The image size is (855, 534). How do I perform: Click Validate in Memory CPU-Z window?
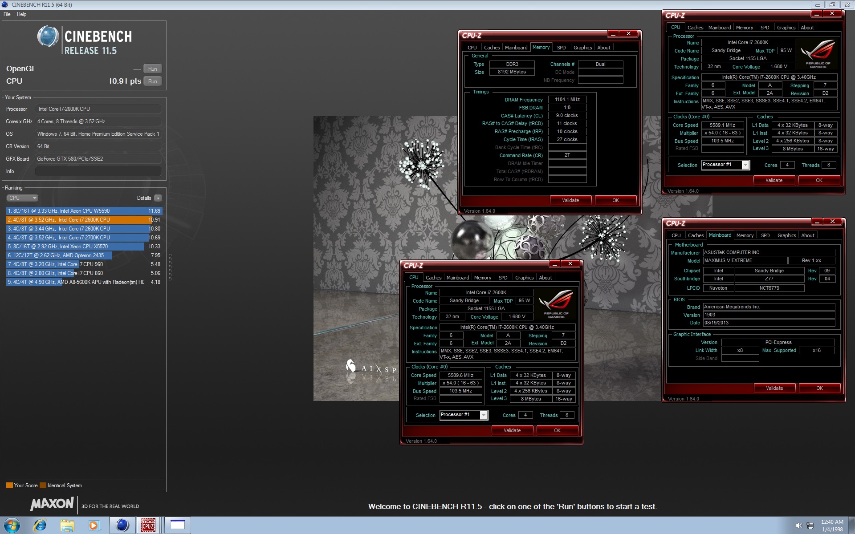point(570,200)
